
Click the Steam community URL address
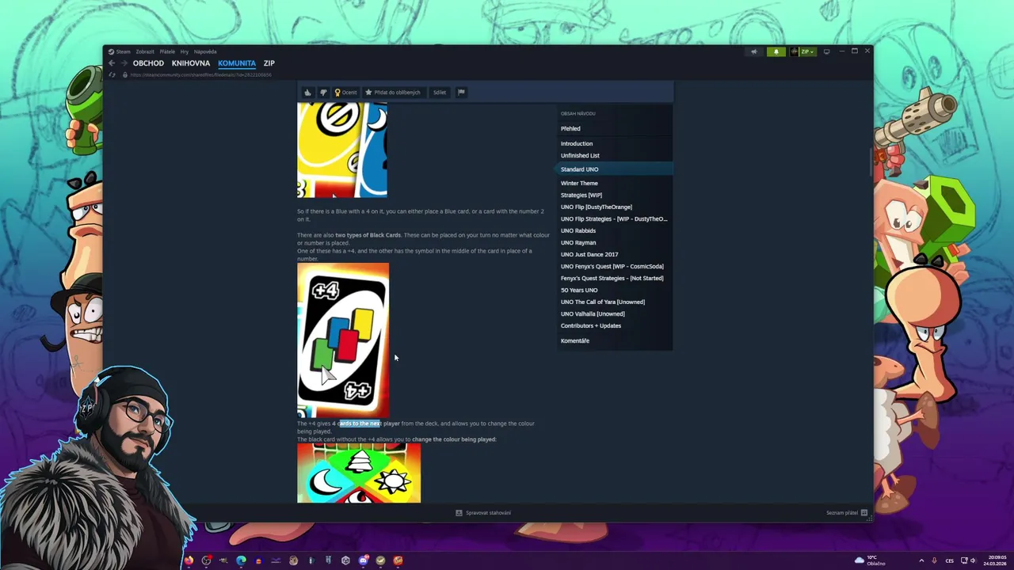pyautogui.click(x=200, y=75)
